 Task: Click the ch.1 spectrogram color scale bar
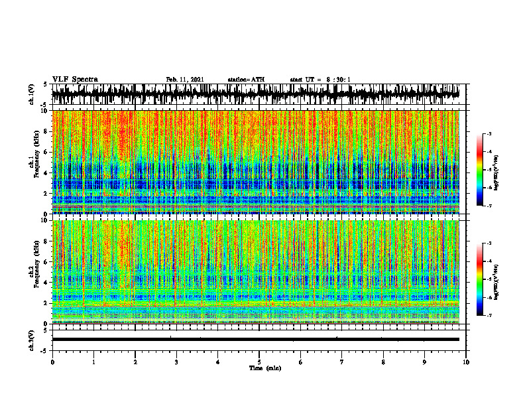click(480, 170)
